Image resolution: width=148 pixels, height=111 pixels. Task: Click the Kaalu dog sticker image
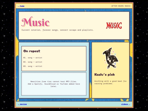110,58
